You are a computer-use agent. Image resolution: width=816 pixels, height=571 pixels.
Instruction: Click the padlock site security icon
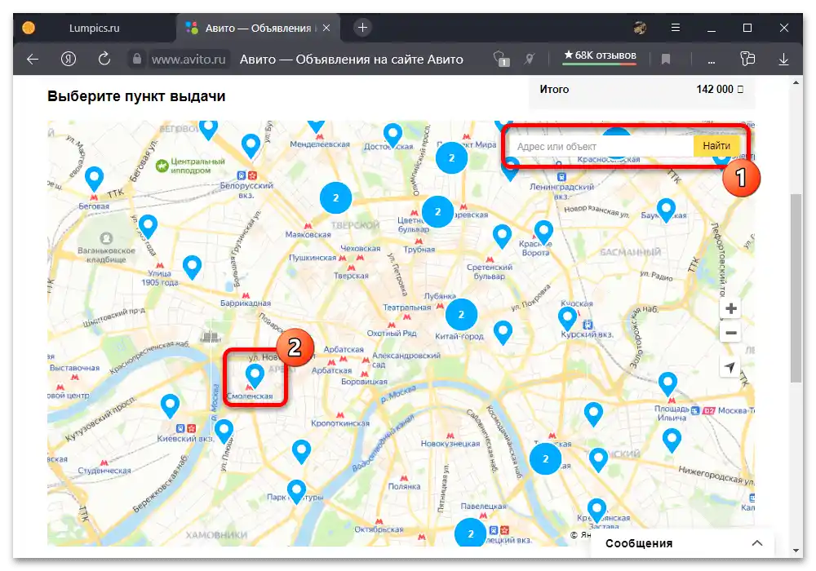(x=137, y=59)
